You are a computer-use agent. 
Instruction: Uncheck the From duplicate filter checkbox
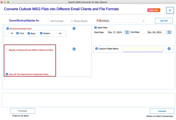coord(18,33)
